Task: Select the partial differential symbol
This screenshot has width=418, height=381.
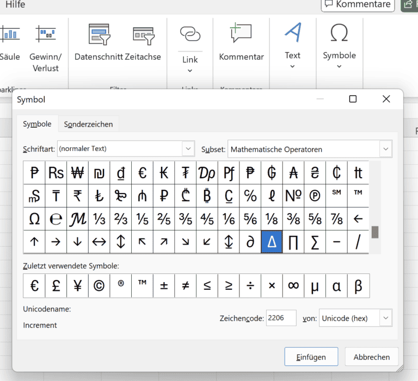Action: [x=250, y=242]
